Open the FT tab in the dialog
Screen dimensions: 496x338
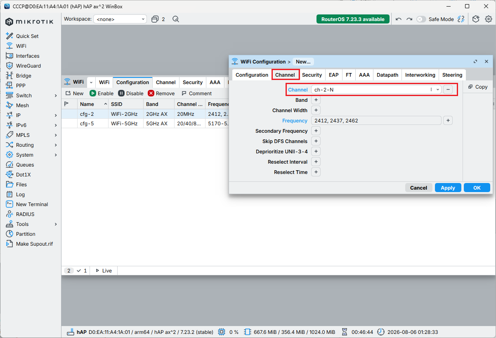tap(349, 75)
